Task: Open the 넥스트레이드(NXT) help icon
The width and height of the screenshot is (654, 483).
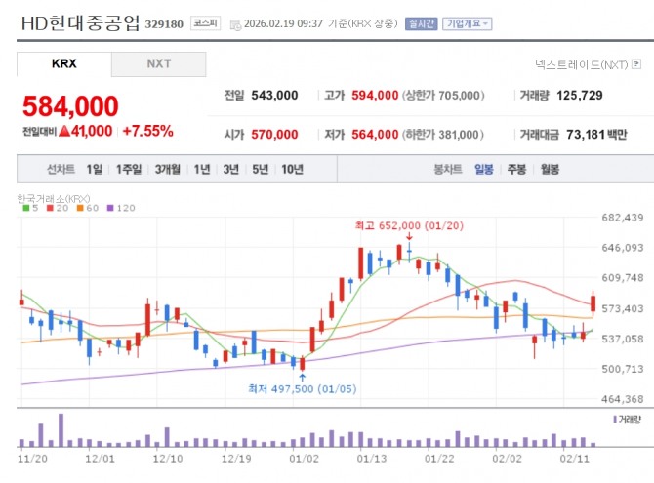Action: pyautogui.click(x=636, y=64)
